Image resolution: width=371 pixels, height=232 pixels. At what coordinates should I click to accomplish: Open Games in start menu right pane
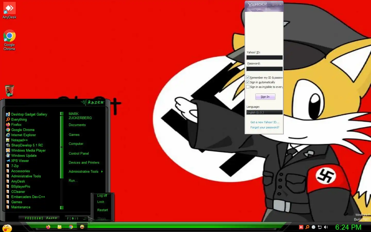pyautogui.click(x=74, y=135)
